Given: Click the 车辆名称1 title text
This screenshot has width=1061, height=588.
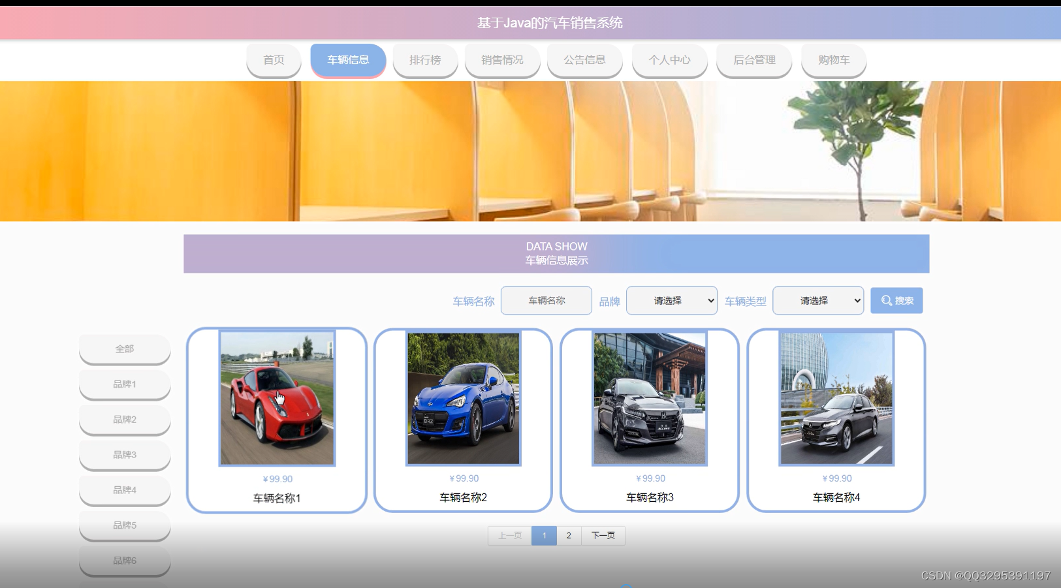Looking at the screenshot, I should [x=277, y=499].
